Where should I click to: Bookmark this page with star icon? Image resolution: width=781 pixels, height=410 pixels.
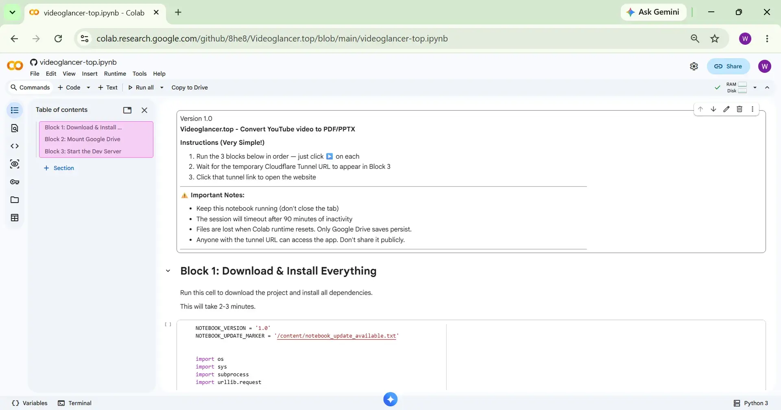coord(715,39)
